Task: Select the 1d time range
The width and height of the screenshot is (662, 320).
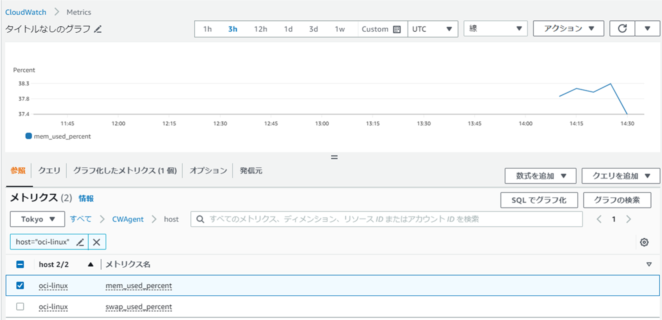Action: 288,29
